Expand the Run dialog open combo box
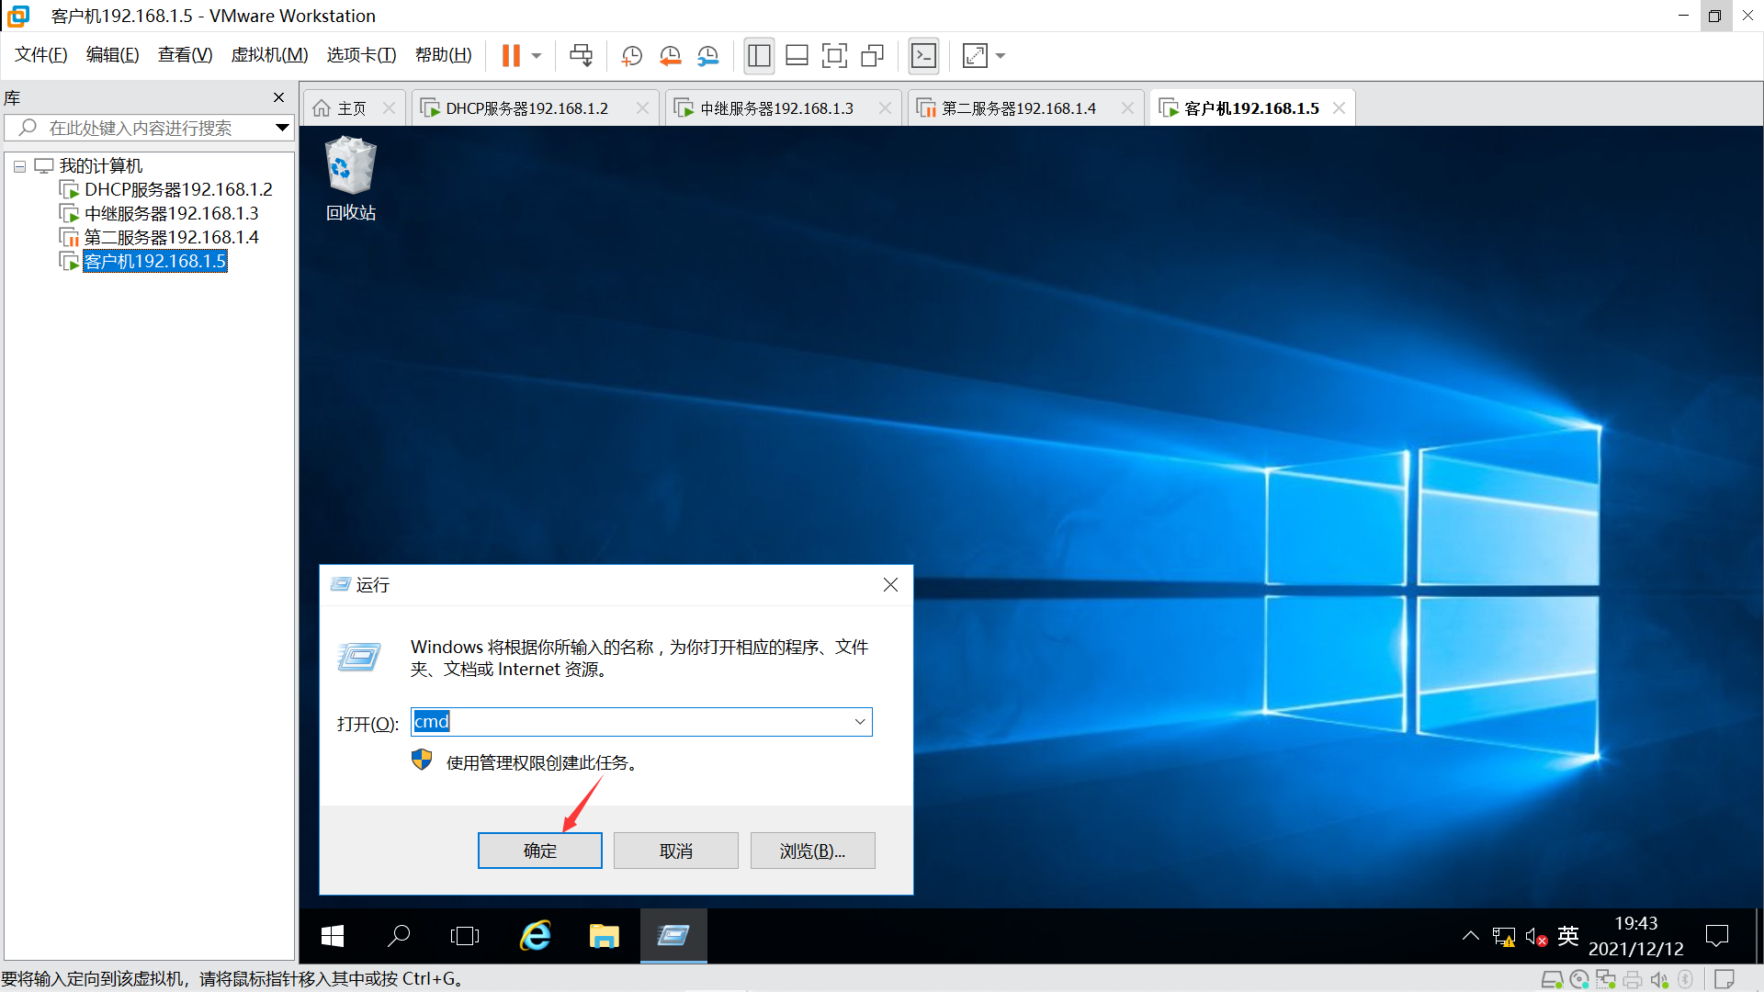This screenshot has width=1764, height=992. [860, 722]
